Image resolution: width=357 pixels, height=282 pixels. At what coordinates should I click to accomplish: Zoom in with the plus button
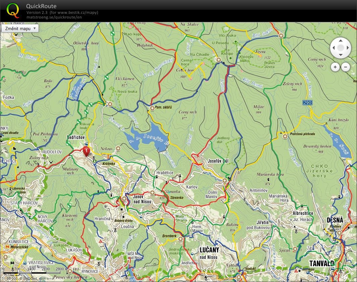(x=335, y=67)
